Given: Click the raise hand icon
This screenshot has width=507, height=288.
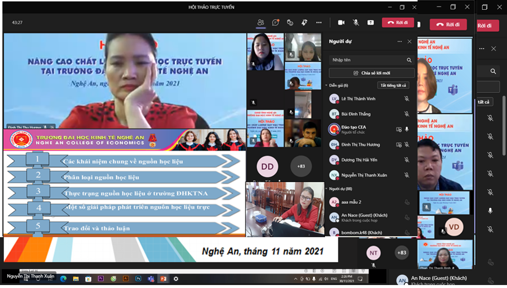Looking at the screenshot, I should tap(304, 23).
